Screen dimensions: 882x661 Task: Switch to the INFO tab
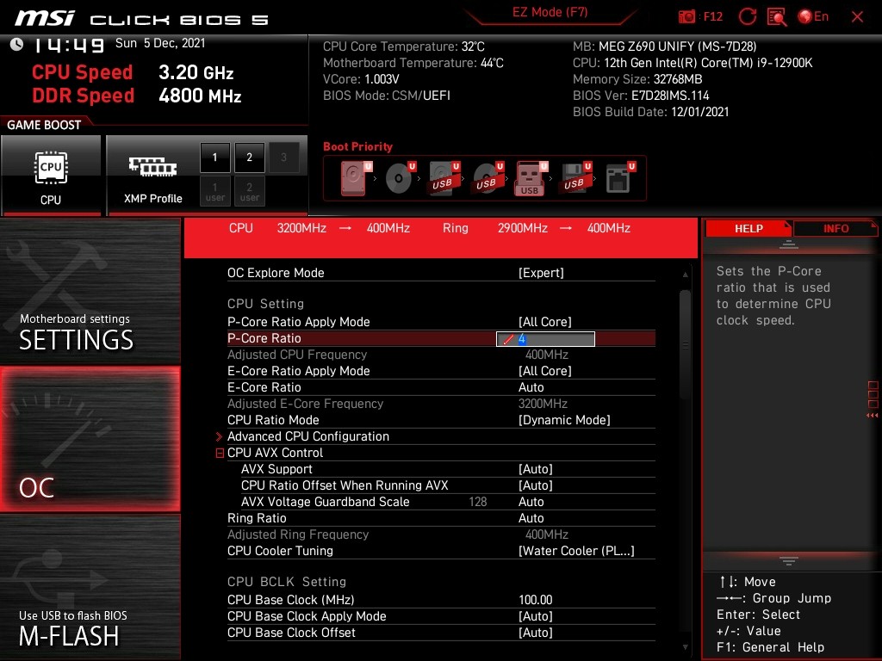pos(835,228)
